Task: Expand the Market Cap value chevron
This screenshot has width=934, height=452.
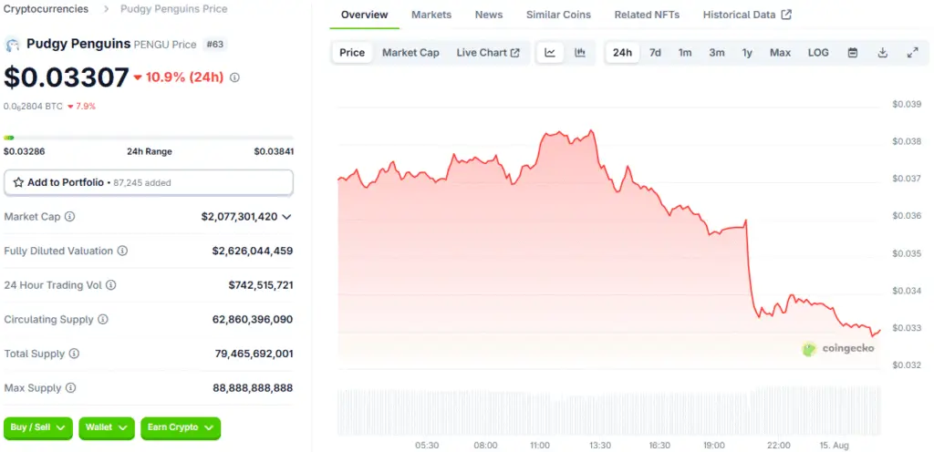Action: tap(286, 217)
